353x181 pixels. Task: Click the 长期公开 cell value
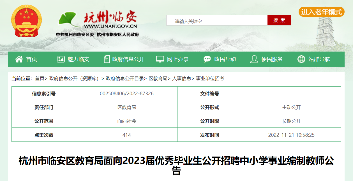[x=291, y=121]
